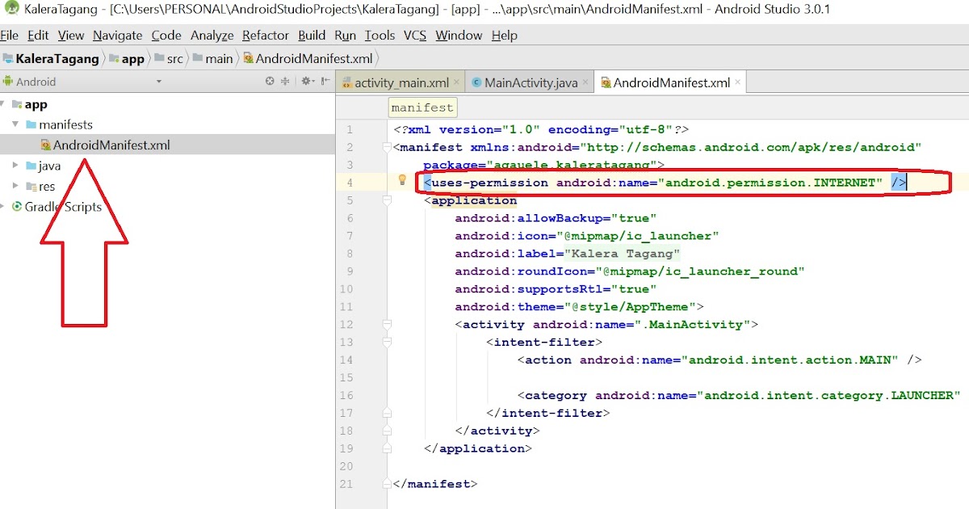969x509 pixels.
Task: Click the scroll-from-source target icon
Action: tap(271, 82)
